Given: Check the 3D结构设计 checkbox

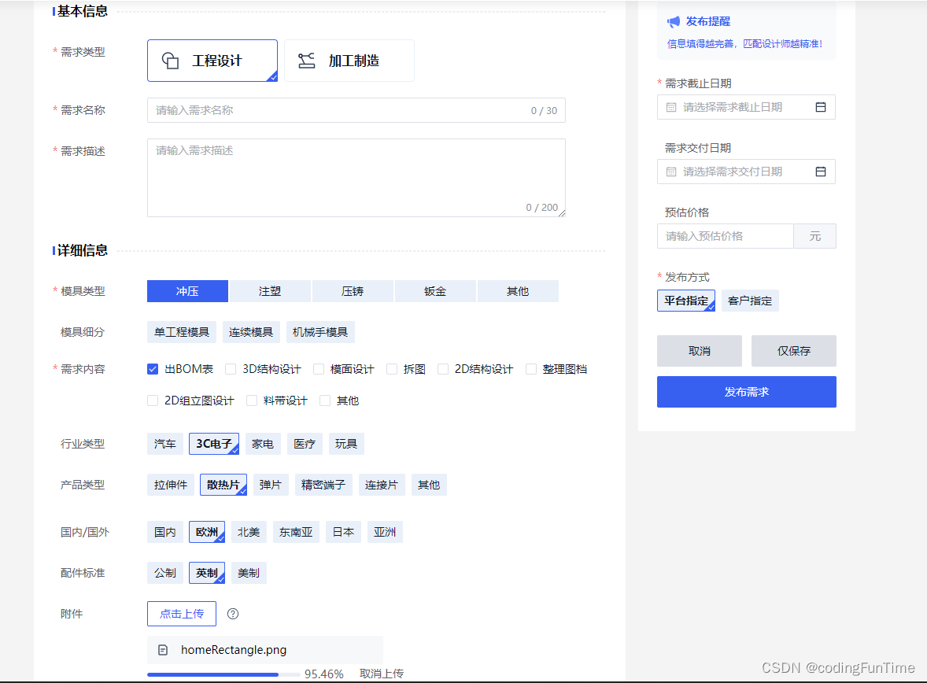Looking at the screenshot, I should [231, 369].
